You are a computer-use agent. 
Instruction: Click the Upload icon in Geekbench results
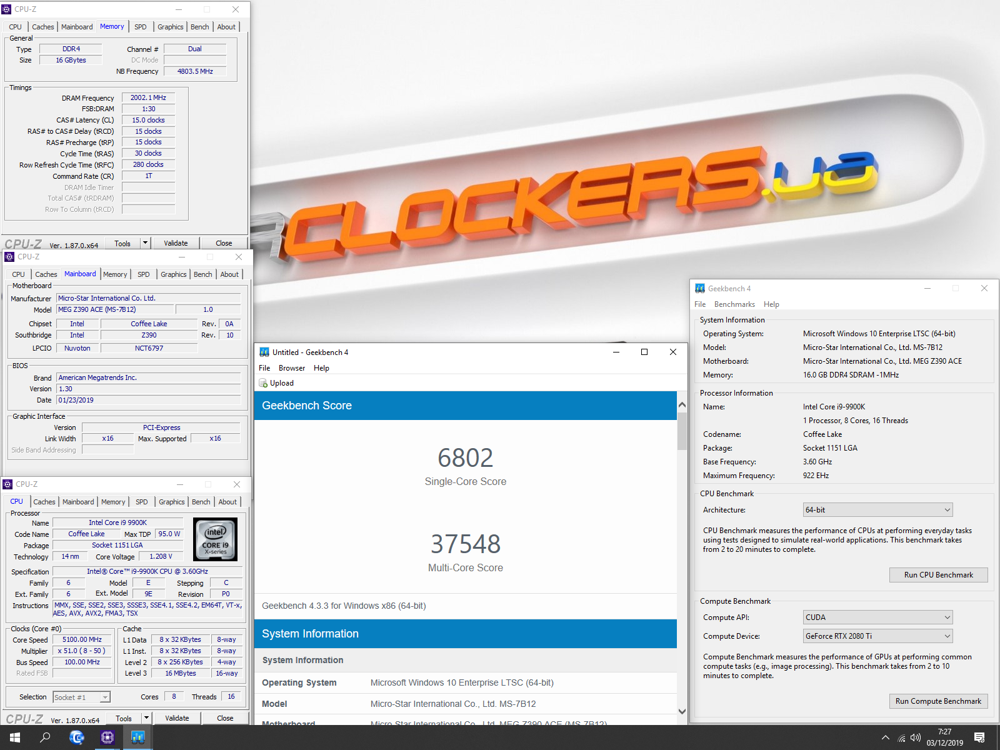point(263,383)
